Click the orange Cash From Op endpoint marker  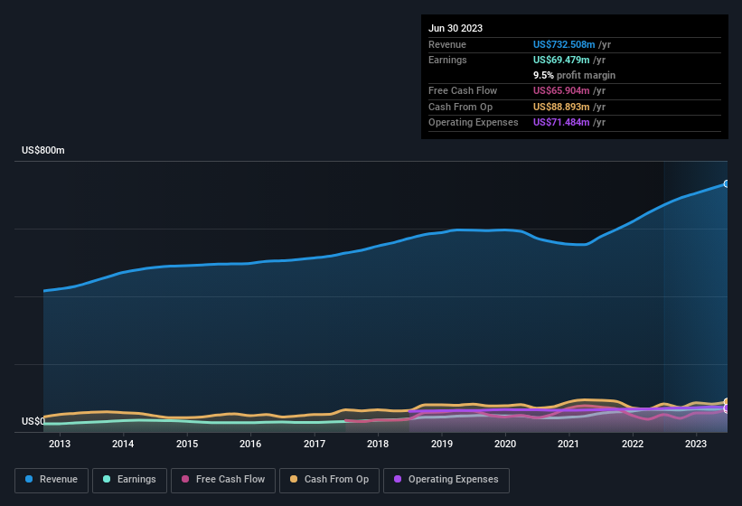(x=727, y=402)
